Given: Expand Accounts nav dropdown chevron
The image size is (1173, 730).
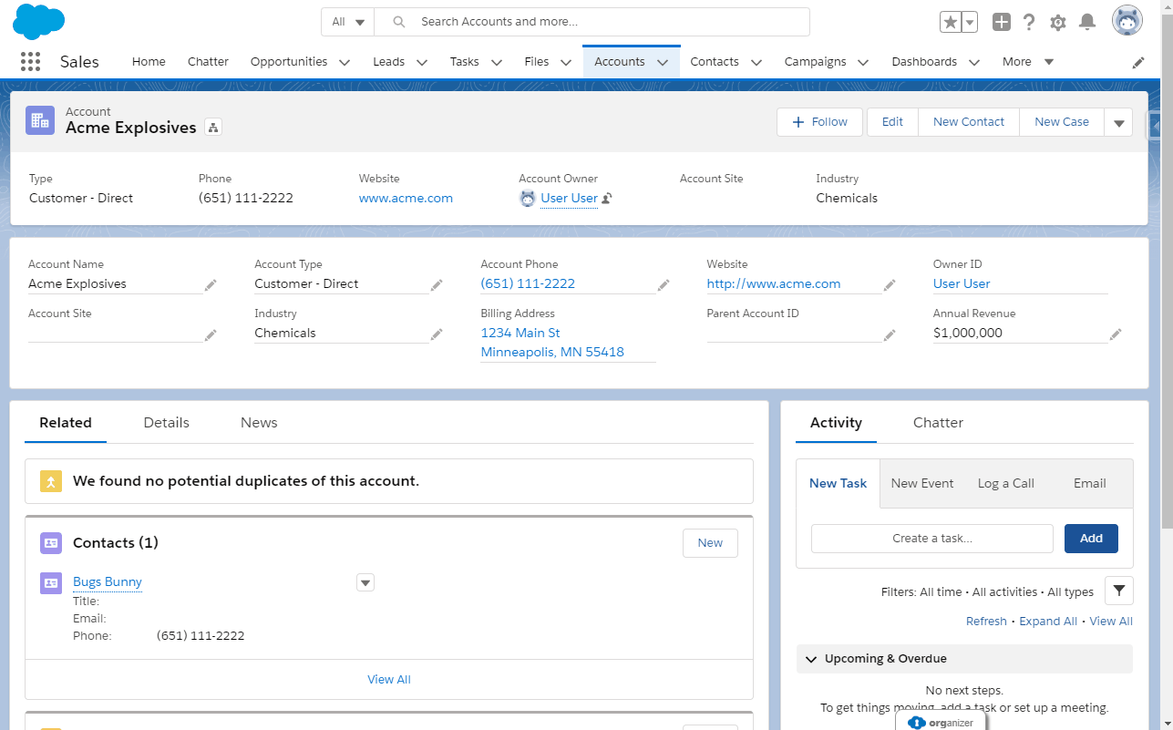Looking at the screenshot, I should 663,62.
